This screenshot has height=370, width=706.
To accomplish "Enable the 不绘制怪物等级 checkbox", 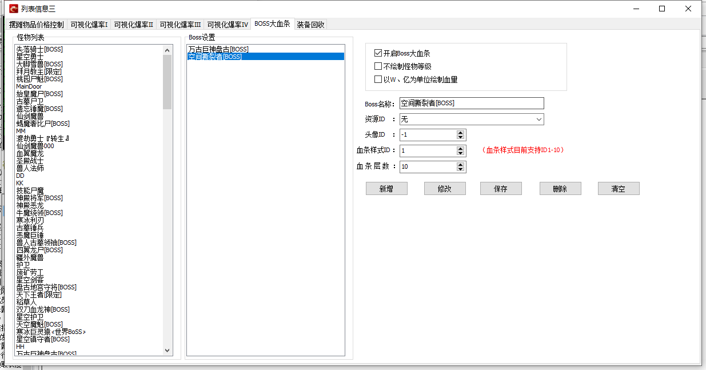I will tap(378, 66).
